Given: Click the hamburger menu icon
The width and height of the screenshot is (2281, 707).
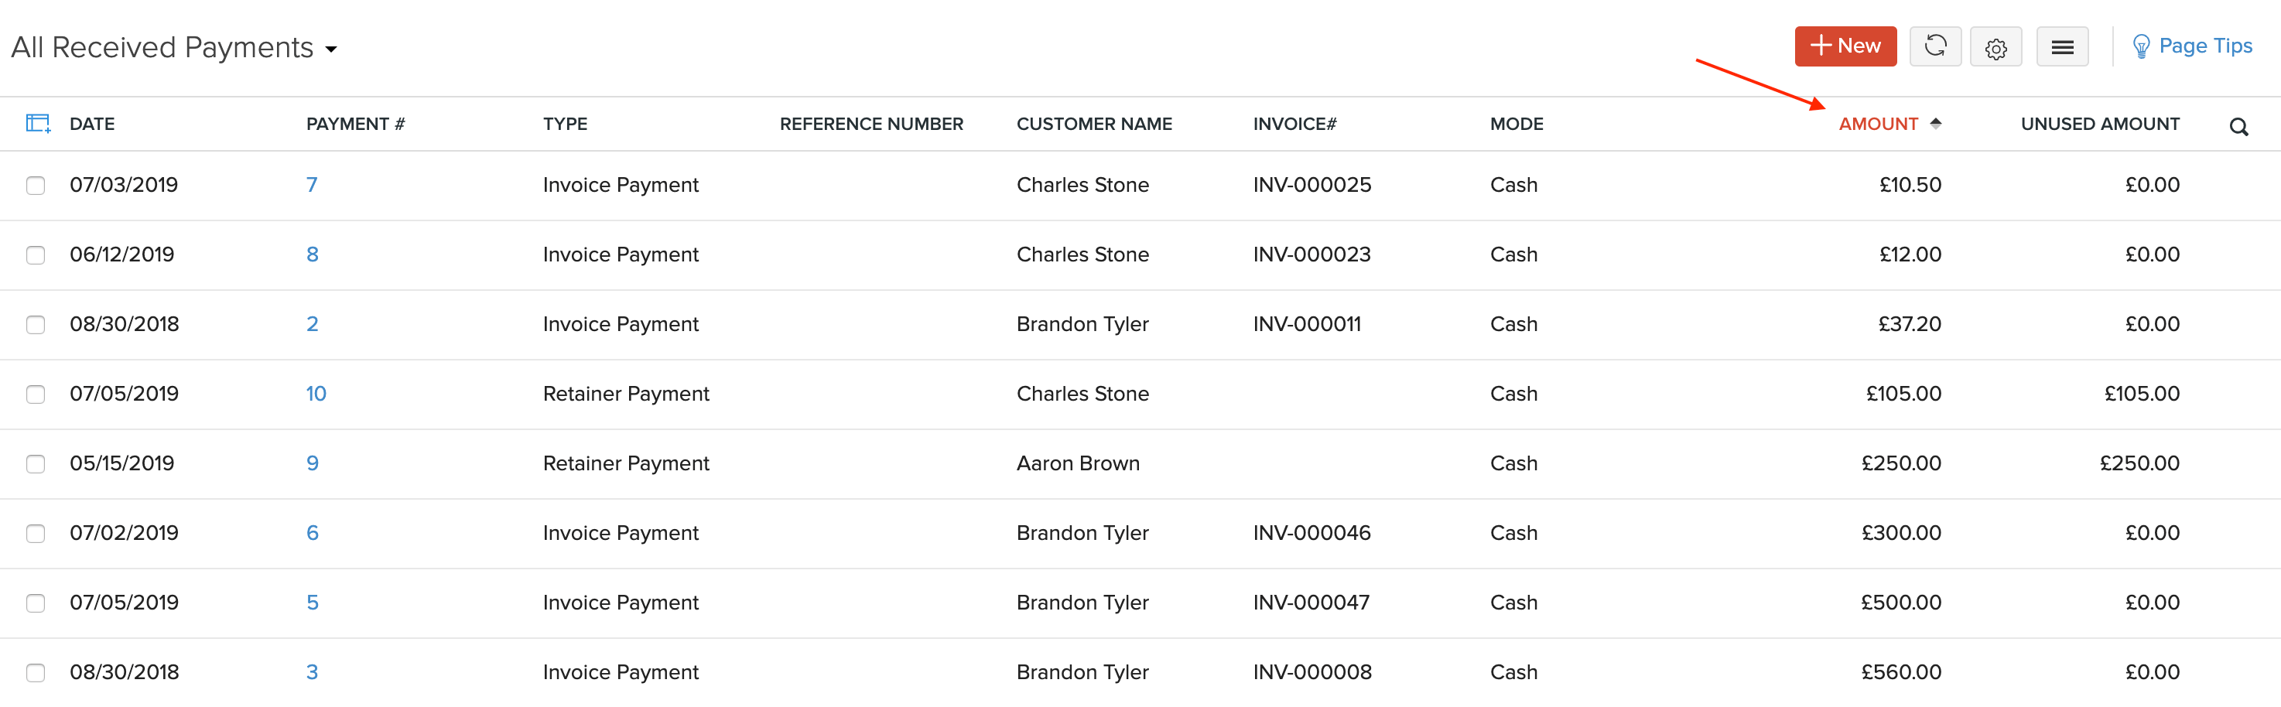Looking at the screenshot, I should pyautogui.click(x=2062, y=46).
